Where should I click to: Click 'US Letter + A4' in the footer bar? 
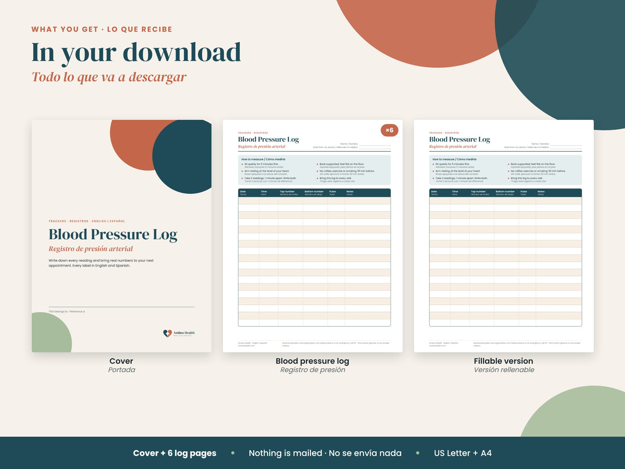click(463, 453)
